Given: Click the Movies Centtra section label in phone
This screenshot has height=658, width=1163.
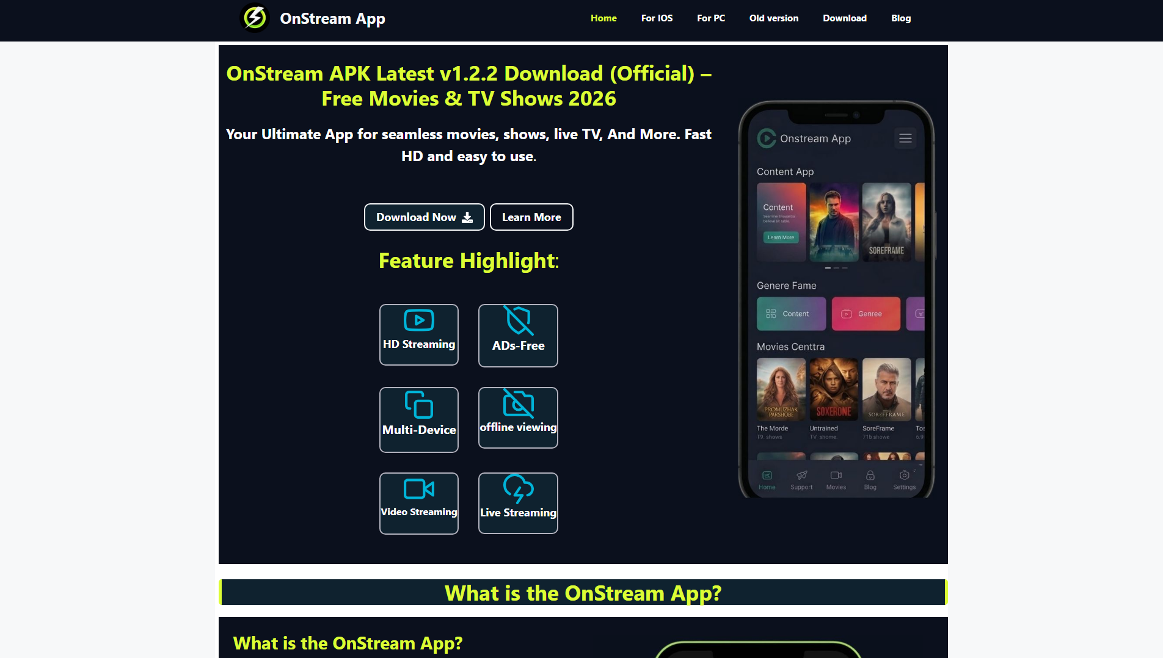Looking at the screenshot, I should coord(790,347).
